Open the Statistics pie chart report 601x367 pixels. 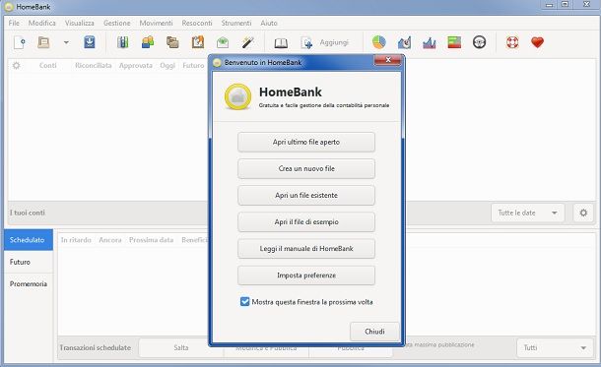click(x=378, y=42)
